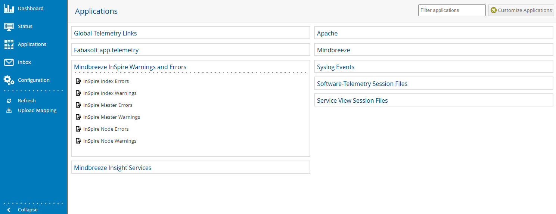Expand the Fabasoft app.telemetry section
Screen dimensions: 556x214
[x=190, y=50]
